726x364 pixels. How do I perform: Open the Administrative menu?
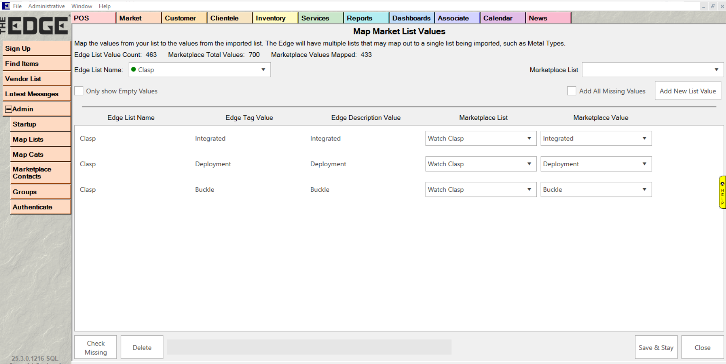coord(46,6)
